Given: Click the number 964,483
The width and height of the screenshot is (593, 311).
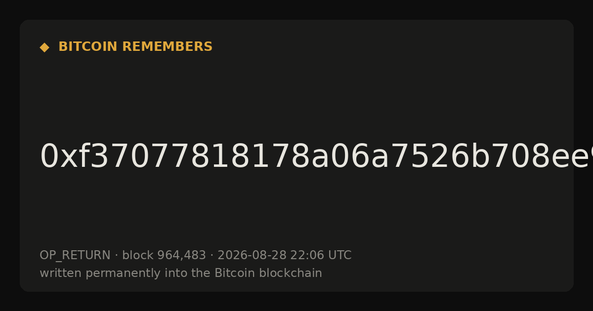Looking at the screenshot, I should [x=181, y=256].
